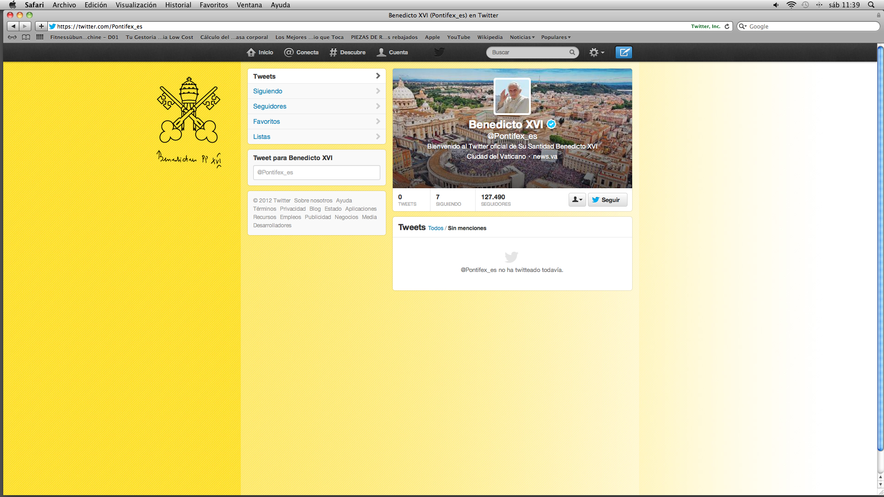884x497 pixels.
Task: Click the Wi-Fi icon in menu bar
Action: 791,5
